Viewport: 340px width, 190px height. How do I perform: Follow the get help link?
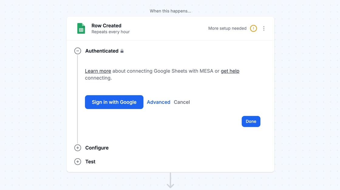pyautogui.click(x=230, y=71)
